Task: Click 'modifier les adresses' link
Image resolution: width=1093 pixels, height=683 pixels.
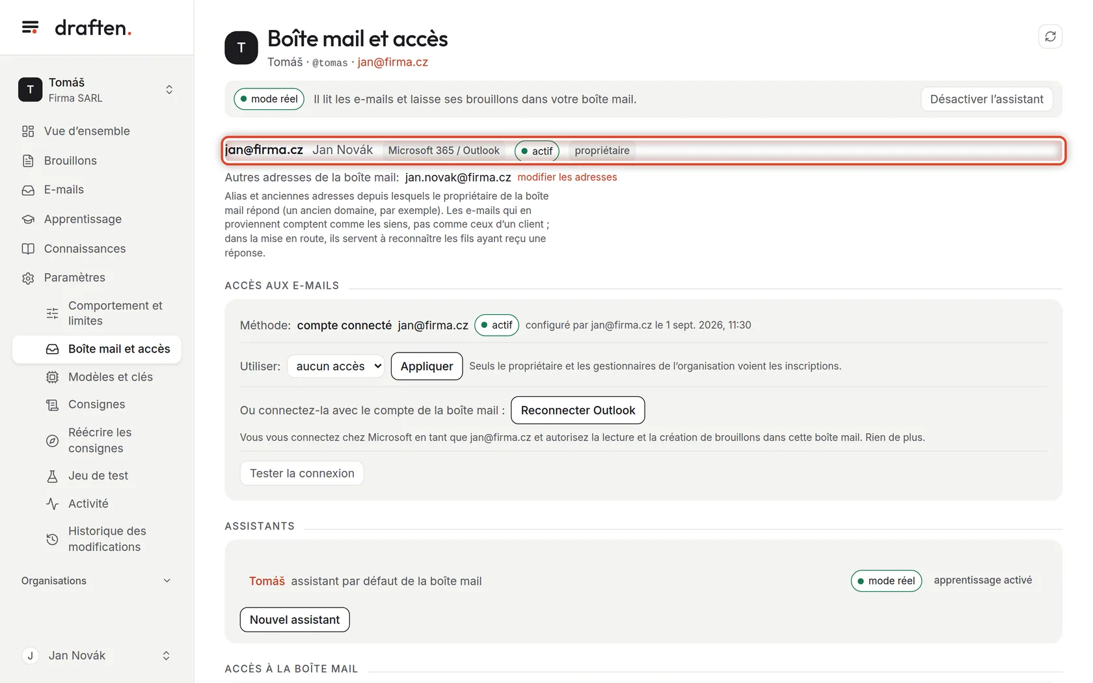Action: pyautogui.click(x=567, y=177)
